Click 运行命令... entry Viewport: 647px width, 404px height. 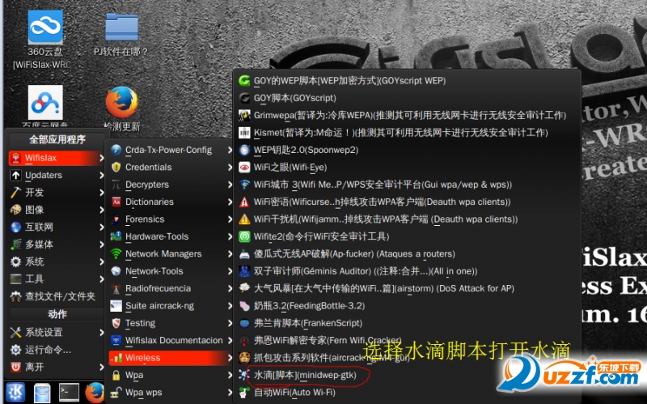[x=56, y=350]
